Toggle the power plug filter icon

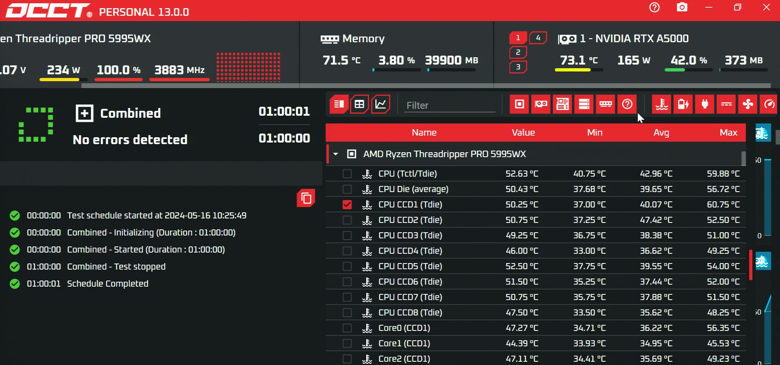click(x=705, y=104)
